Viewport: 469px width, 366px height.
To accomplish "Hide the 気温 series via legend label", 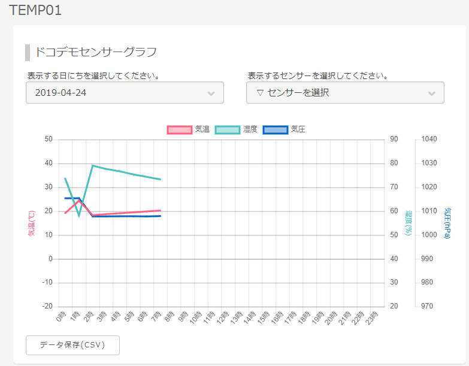I will pyautogui.click(x=202, y=129).
